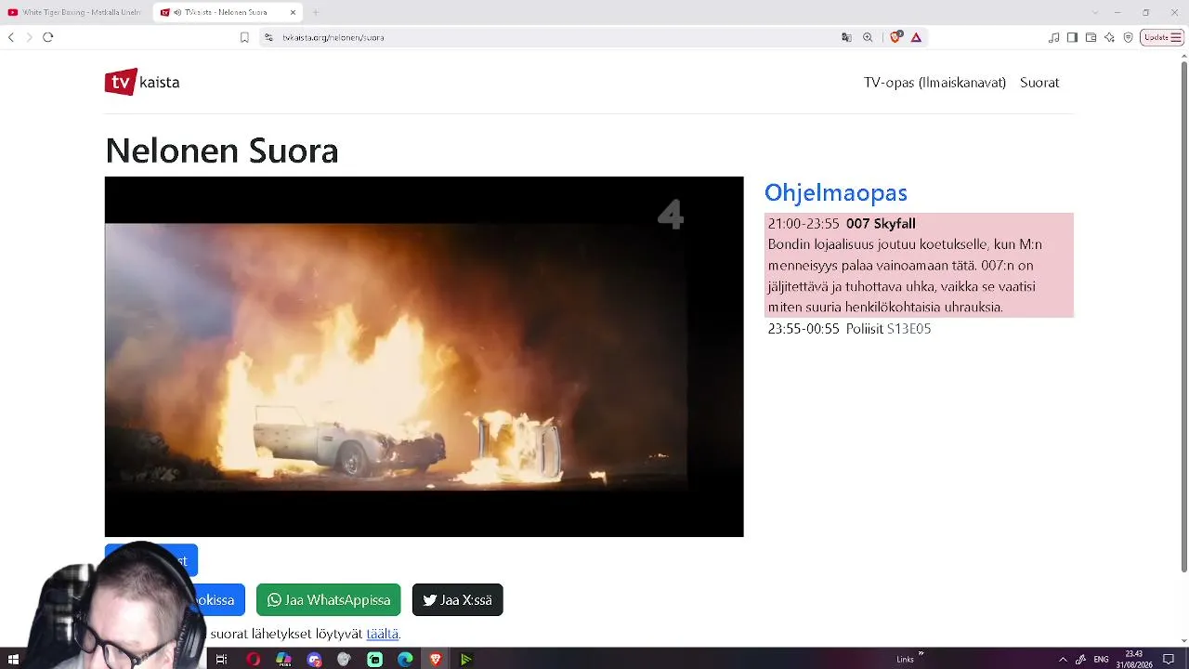Viewport: 1189px width, 669px height.
Task: Open the Windows Start menu
Action: click(x=13, y=660)
